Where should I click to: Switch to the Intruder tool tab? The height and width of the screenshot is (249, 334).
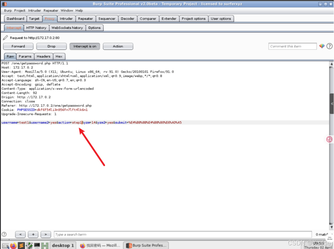click(x=66, y=19)
